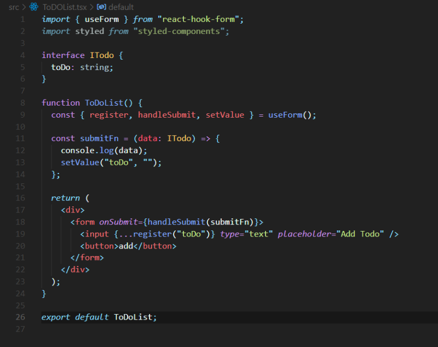Select the ITodo interface name
438x347 pixels.
pyautogui.click(x=102, y=55)
